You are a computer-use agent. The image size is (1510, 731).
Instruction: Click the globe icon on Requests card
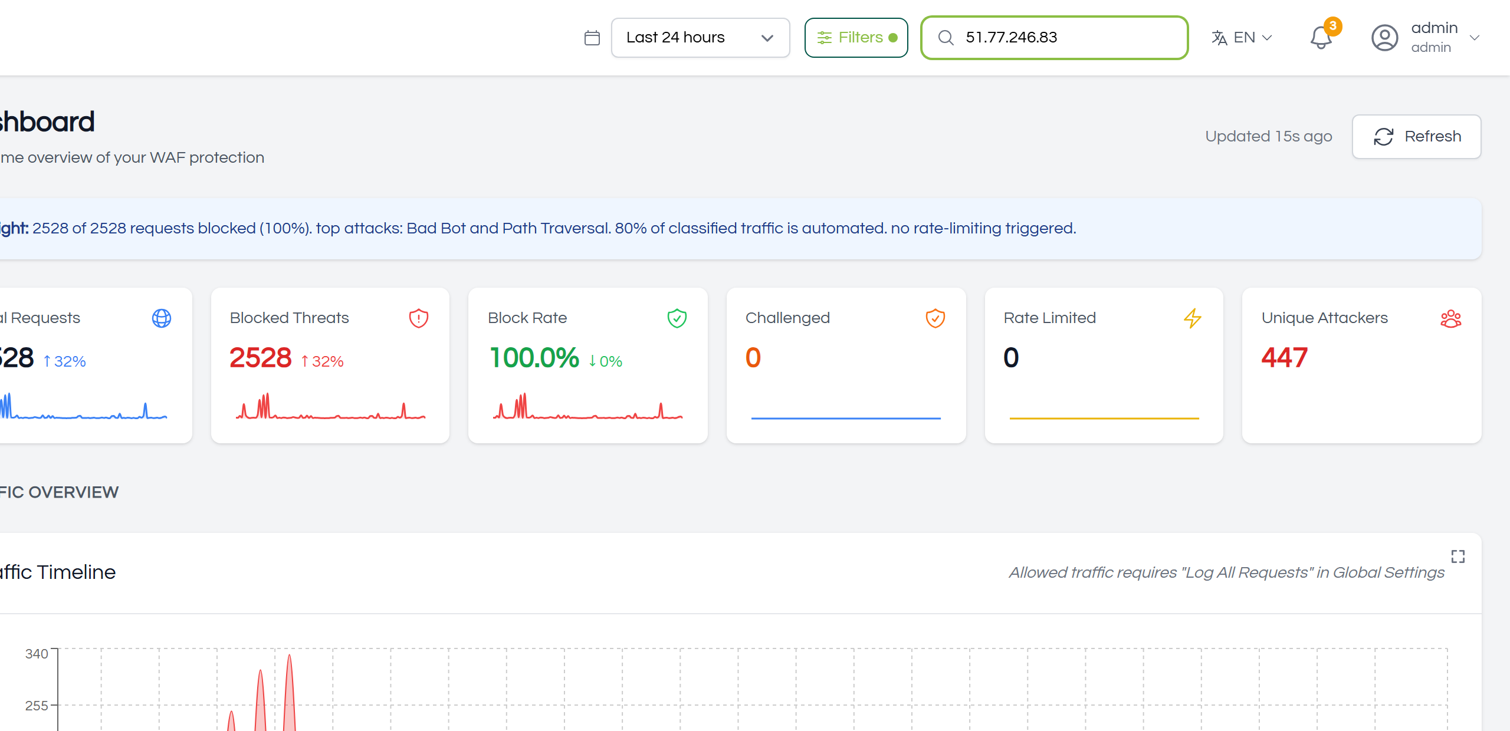pyautogui.click(x=161, y=318)
